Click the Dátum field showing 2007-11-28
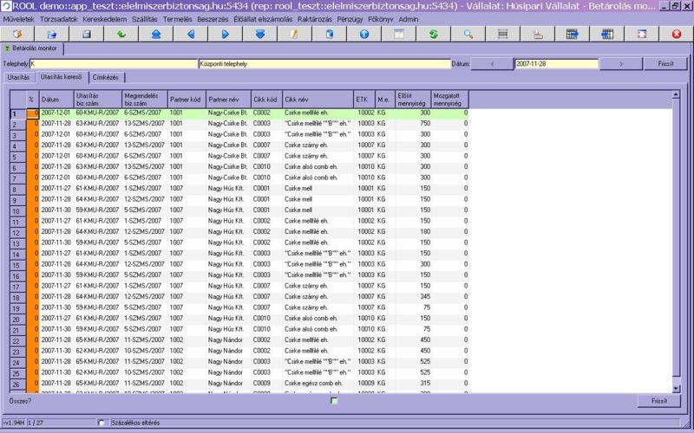 (x=555, y=63)
